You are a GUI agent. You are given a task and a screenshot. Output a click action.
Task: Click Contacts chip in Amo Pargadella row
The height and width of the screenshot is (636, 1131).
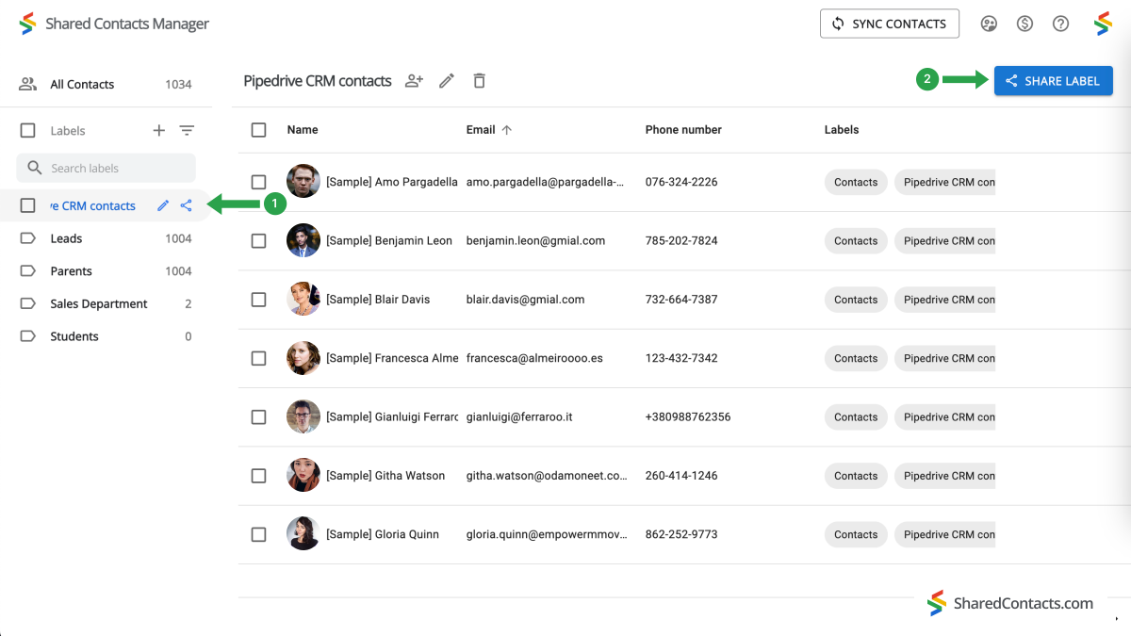(856, 182)
